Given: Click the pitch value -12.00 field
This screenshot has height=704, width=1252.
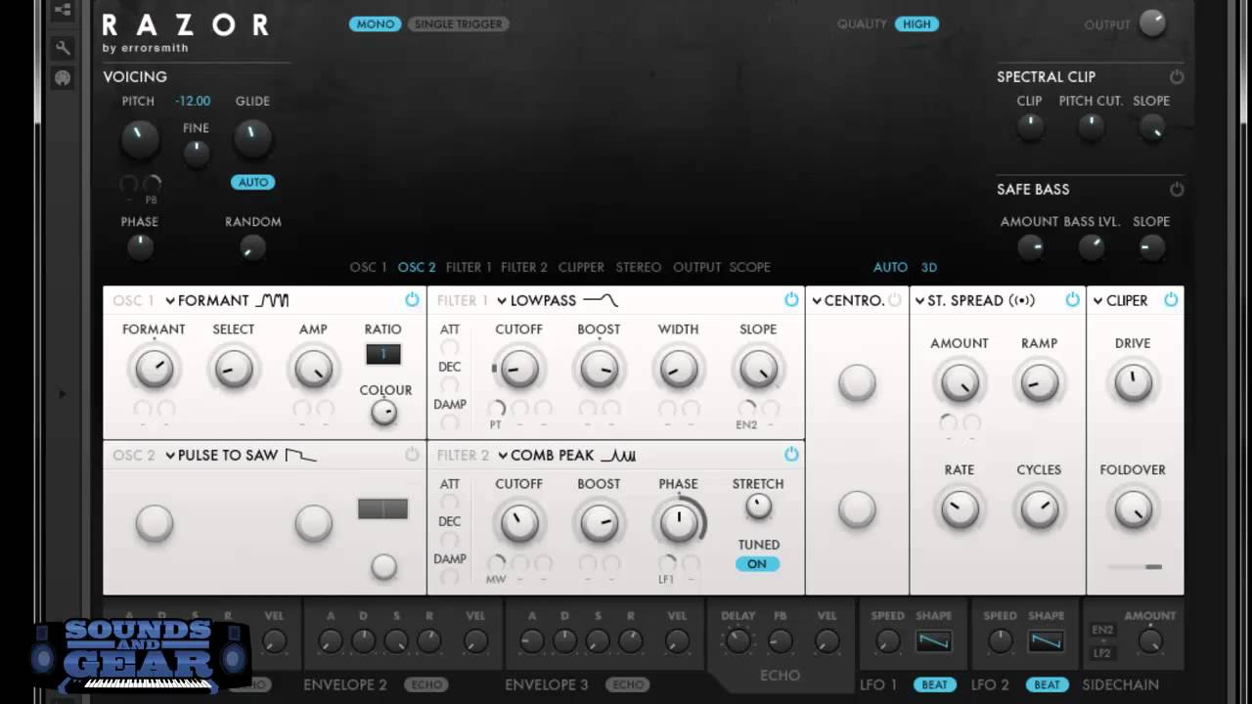Looking at the screenshot, I should tap(193, 101).
